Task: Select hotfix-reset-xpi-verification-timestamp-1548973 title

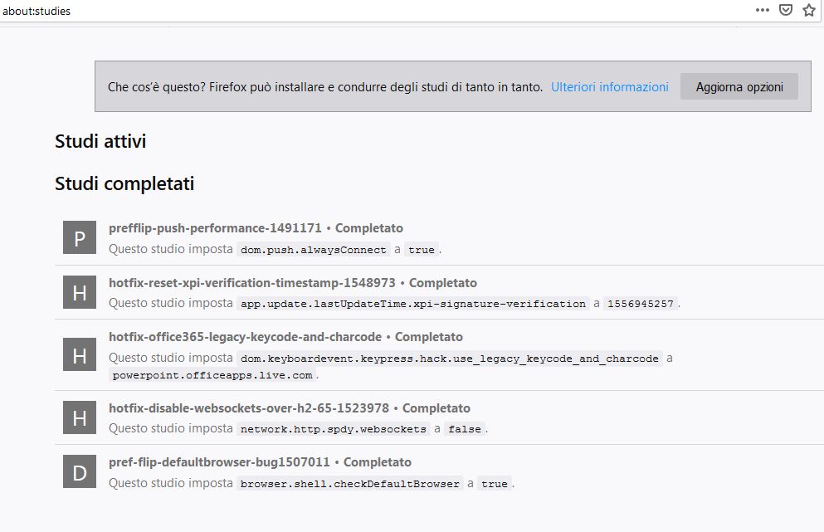Action: click(x=251, y=283)
